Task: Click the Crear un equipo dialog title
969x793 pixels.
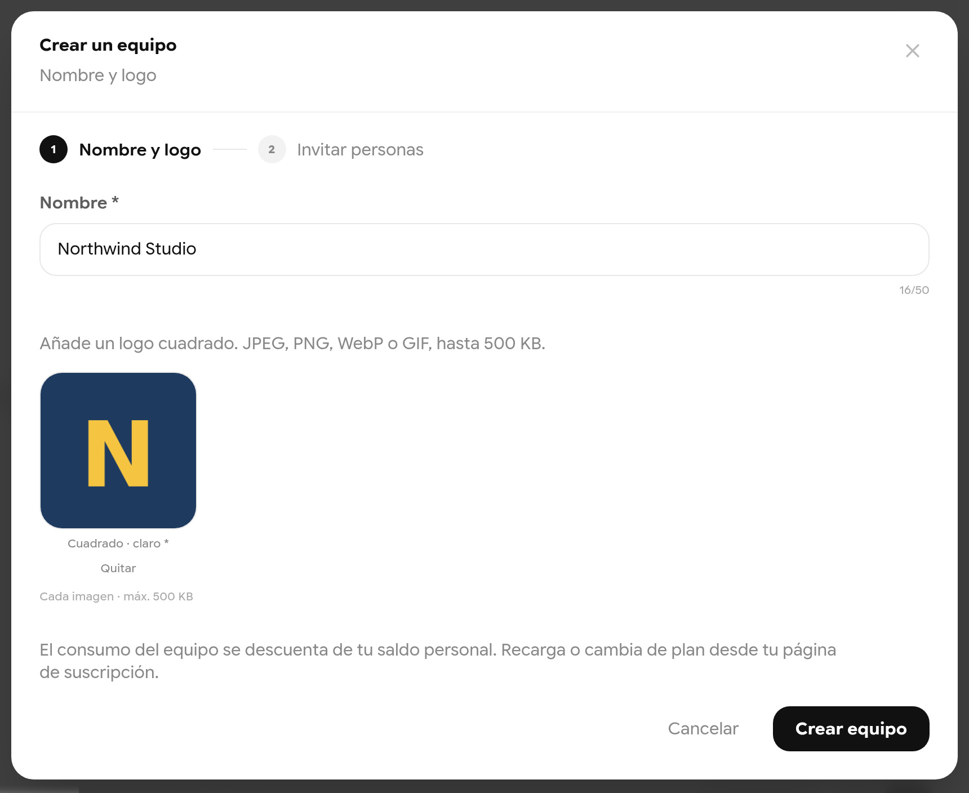Action: click(x=108, y=45)
